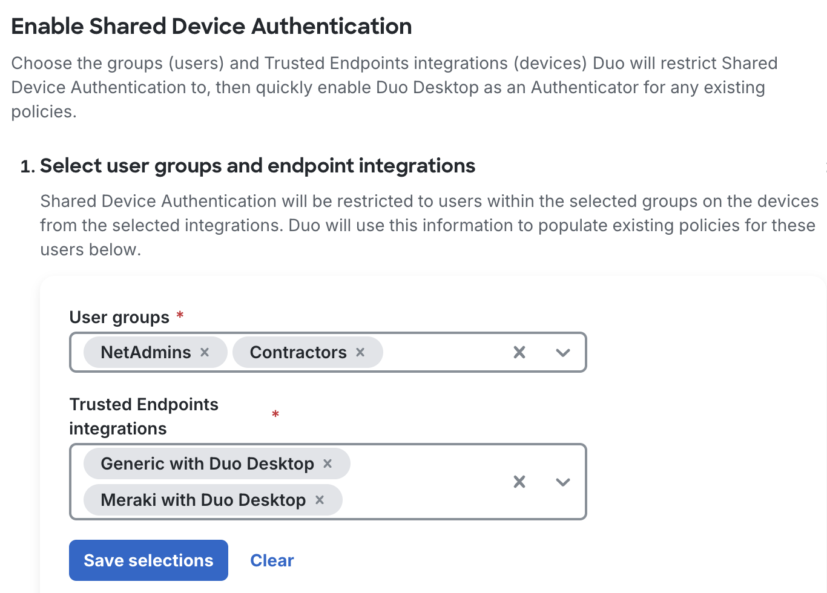Image resolution: width=827 pixels, height=593 pixels.
Task: Click the Select user groups step heading
Action: 257,165
